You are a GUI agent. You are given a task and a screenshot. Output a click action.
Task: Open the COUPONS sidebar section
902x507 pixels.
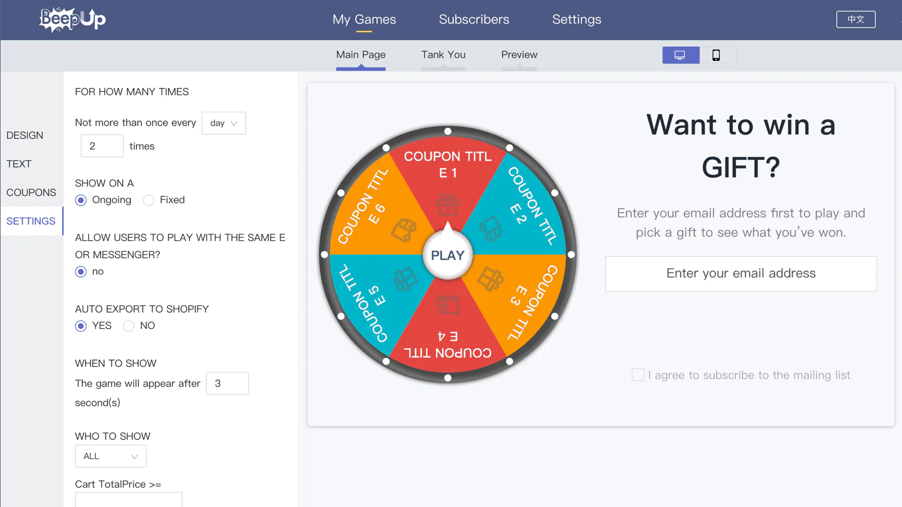(32, 193)
